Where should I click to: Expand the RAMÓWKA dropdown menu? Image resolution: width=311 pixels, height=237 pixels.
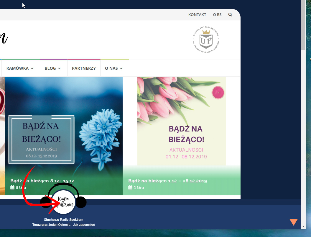click(20, 68)
